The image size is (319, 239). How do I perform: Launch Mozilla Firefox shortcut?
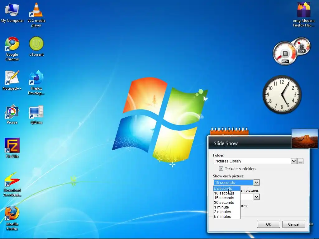12,218
